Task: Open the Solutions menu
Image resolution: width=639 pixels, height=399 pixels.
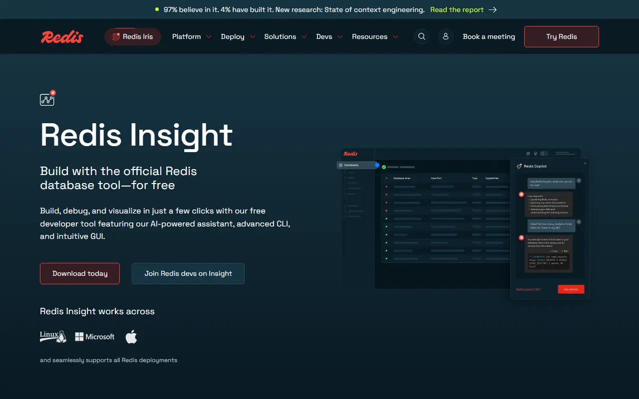Action: coord(286,37)
